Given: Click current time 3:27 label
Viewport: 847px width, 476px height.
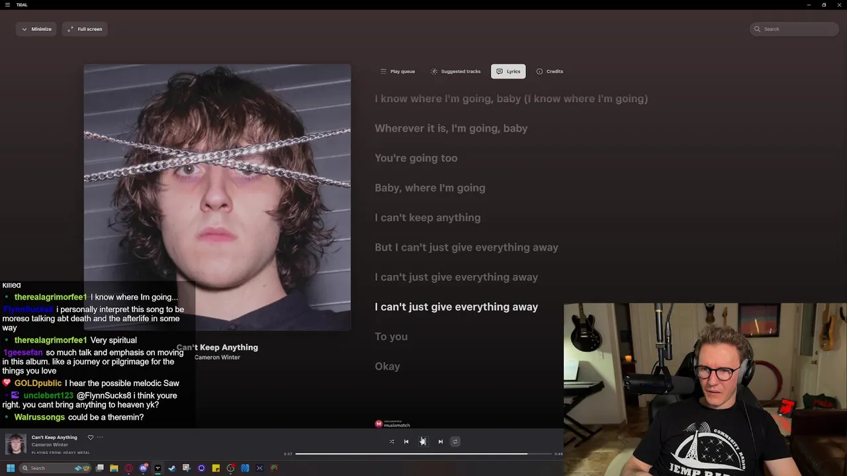Looking at the screenshot, I should 288,454.
